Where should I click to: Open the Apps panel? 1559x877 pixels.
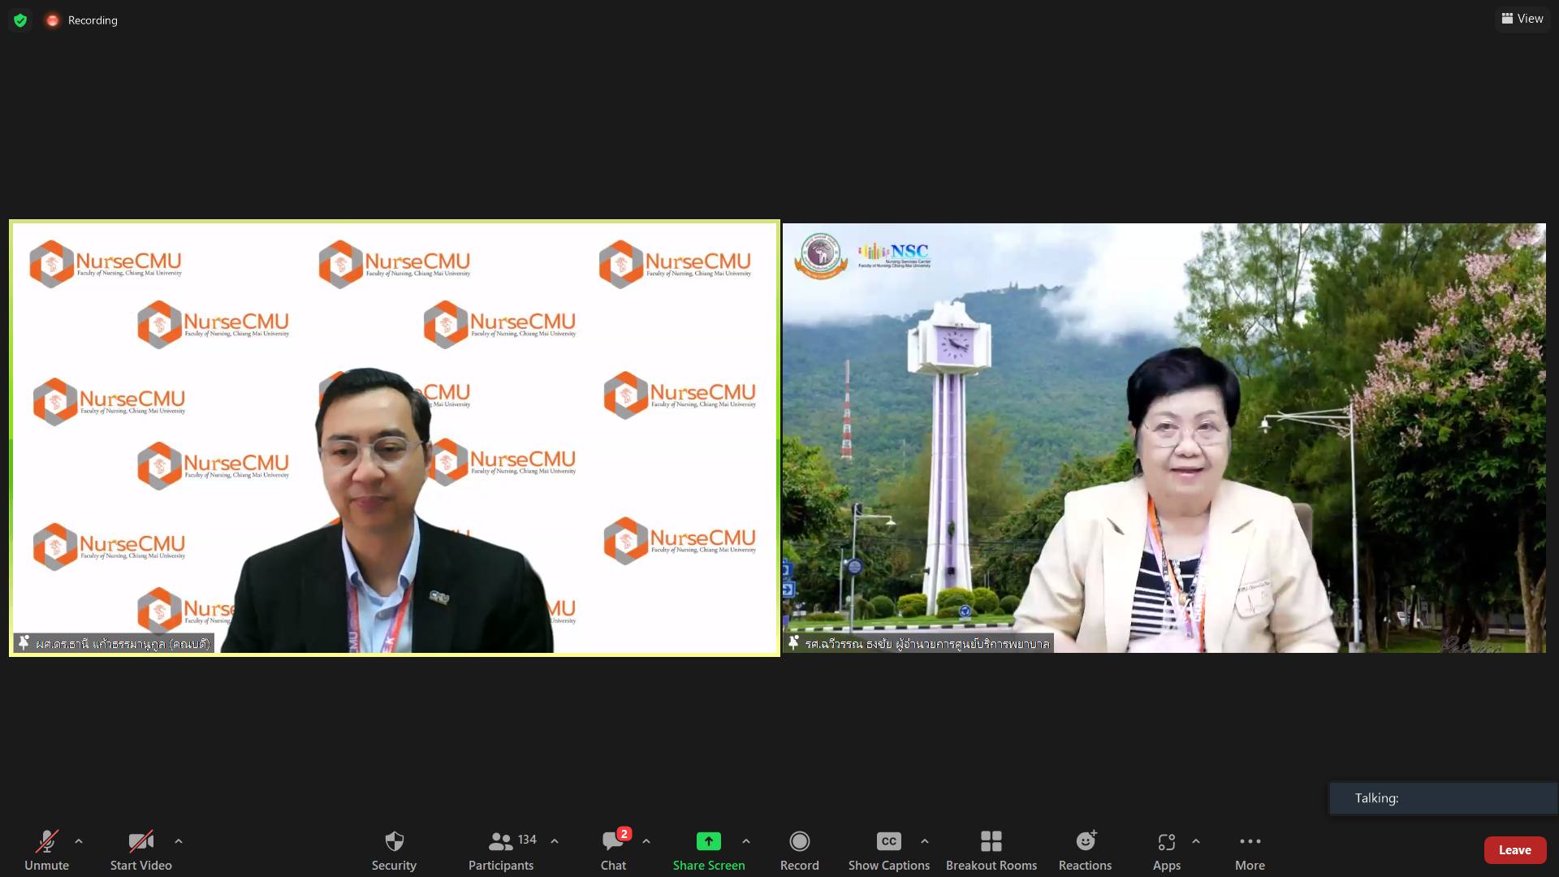tap(1167, 850)
